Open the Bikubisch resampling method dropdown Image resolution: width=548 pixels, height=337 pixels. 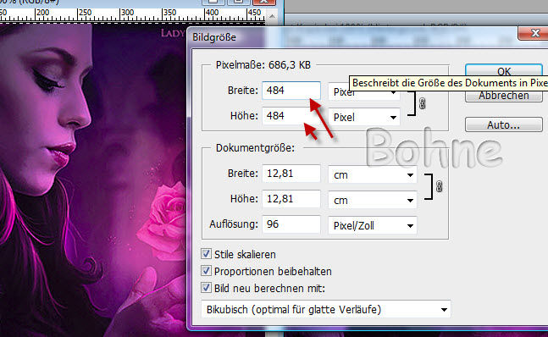(326, 309)
